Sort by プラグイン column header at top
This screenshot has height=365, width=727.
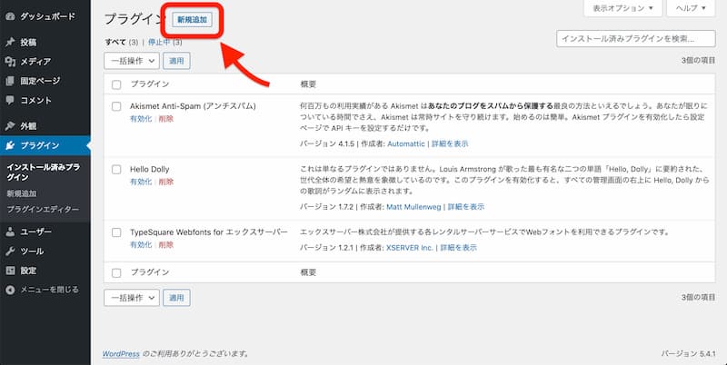click(x=149, y=84)
